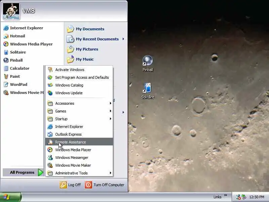Viewport: 269px width, 202px height.
Task: Click the red-X security alert tray icon
Action: tap(238, 197)
